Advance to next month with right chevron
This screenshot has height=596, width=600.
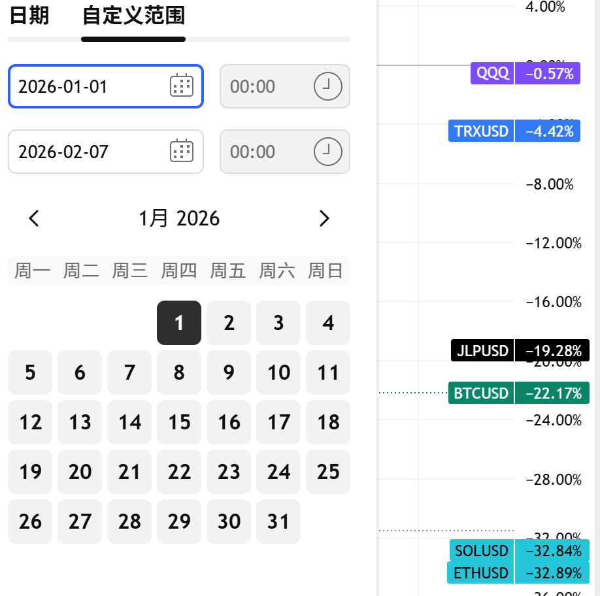[x=324, y=218]
